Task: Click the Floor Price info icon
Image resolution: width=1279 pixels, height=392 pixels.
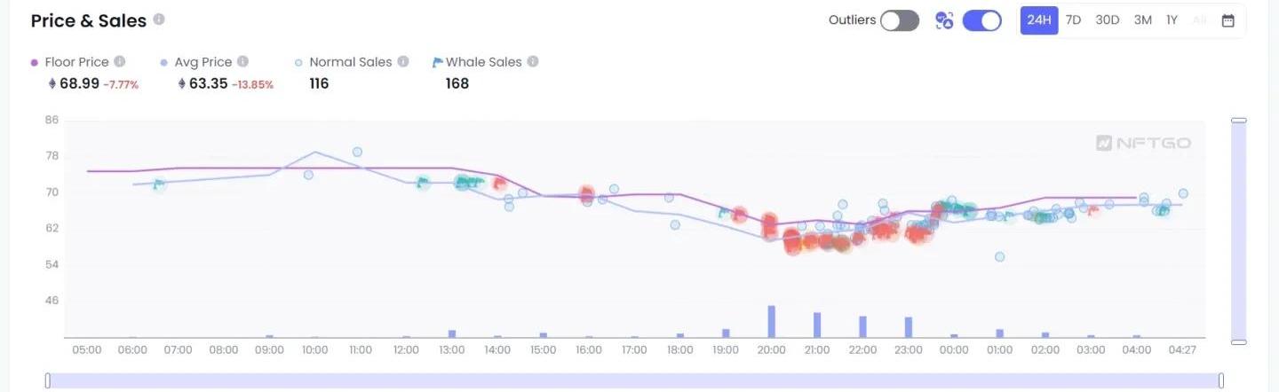Action: point(120,62)
